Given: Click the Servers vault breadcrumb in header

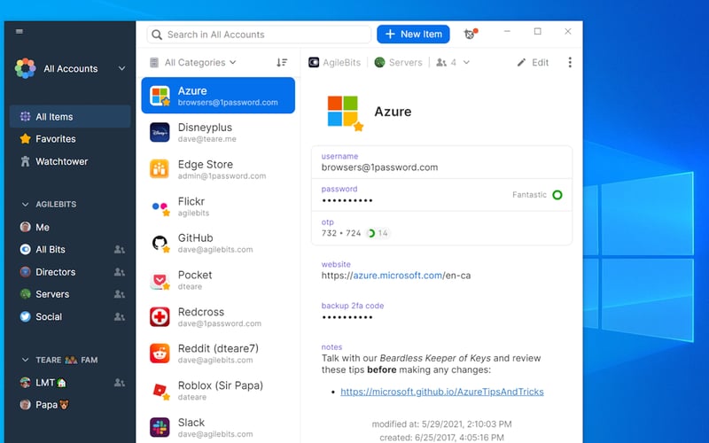Looking at the screenshot, I should coord(398,62).
